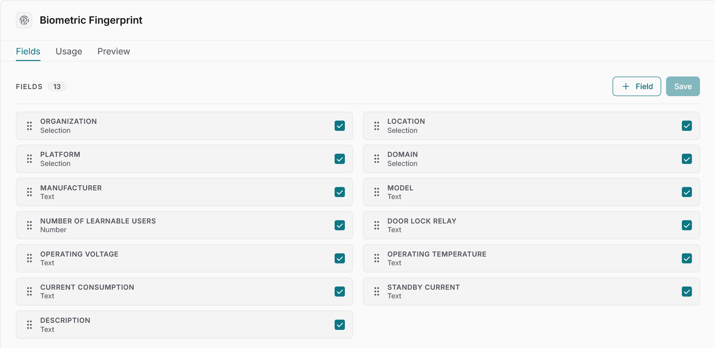Uncheck the LOCATION field checkbox
This screenshot has height=348, width=715.
tap(687, 126)
